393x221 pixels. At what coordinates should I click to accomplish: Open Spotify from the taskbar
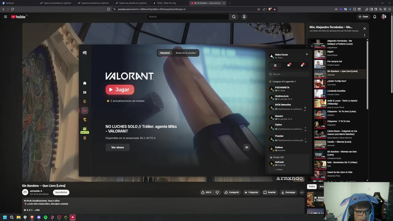(45, 217)
